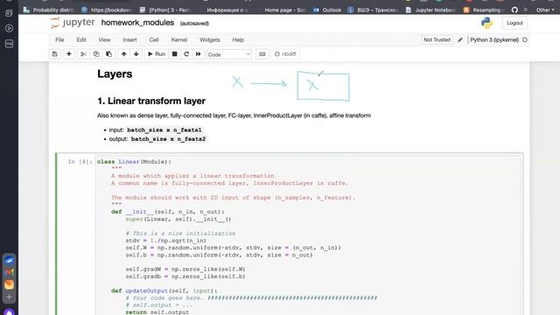560x315 pixels.
Task: Rename notebook title homework_modules
Action: coord(137,23)
